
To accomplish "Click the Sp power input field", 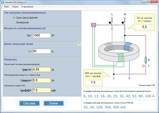I will pyautogui.click(x=41, y=36).
